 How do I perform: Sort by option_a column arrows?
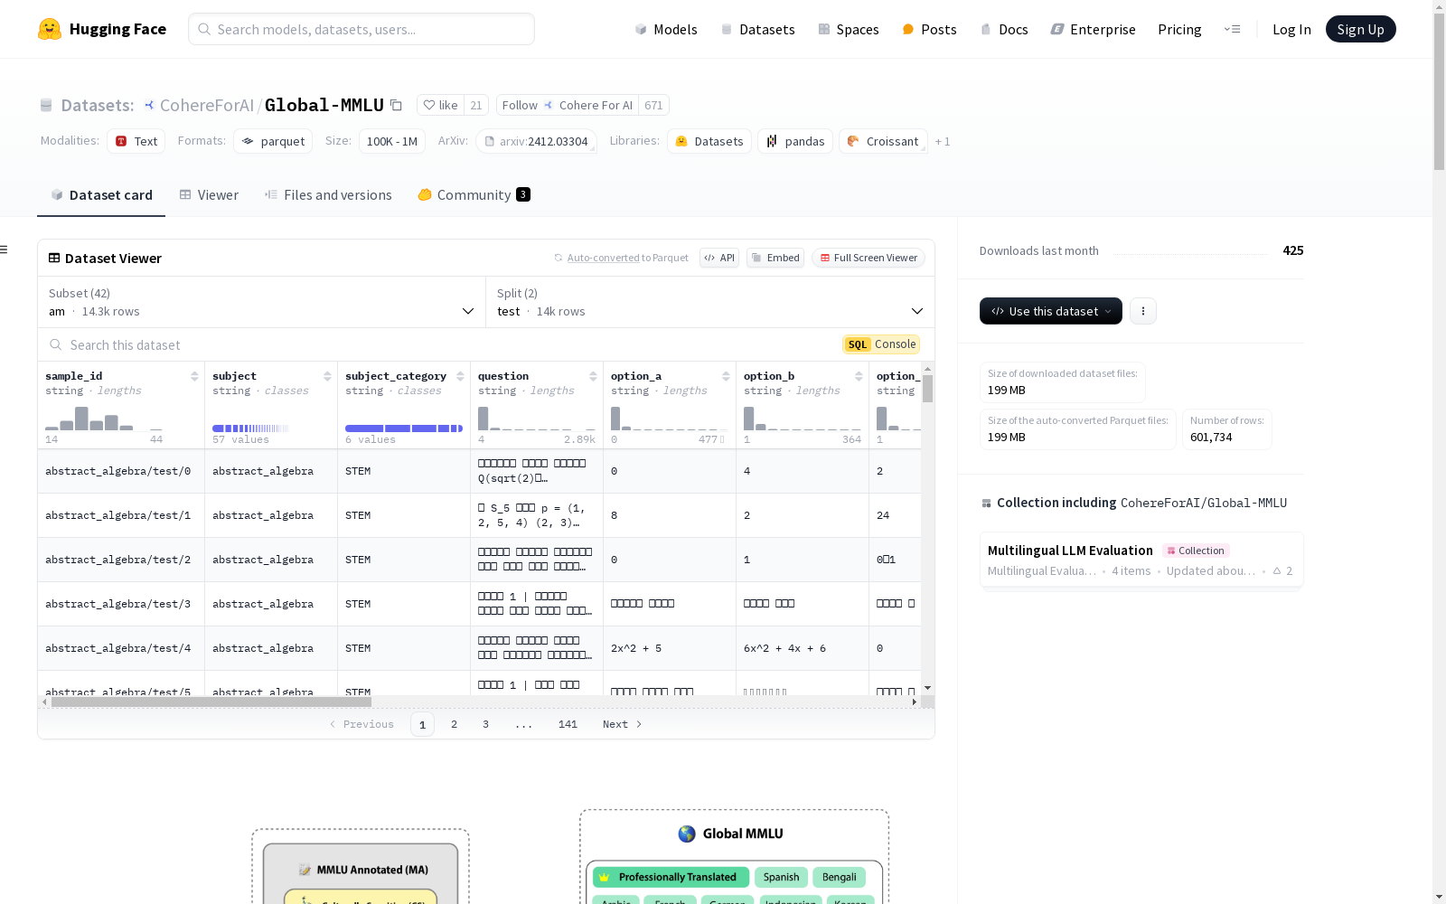tap(726, 376)
